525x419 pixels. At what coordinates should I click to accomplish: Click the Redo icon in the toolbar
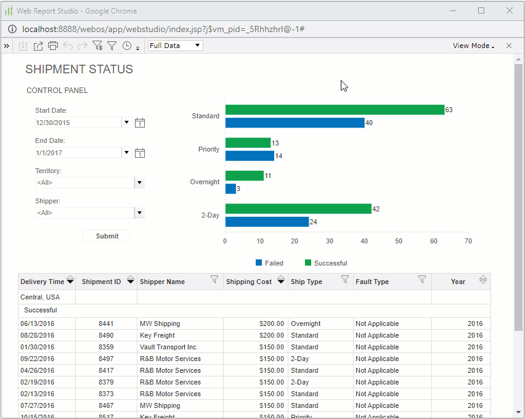[x=82, y=46]
